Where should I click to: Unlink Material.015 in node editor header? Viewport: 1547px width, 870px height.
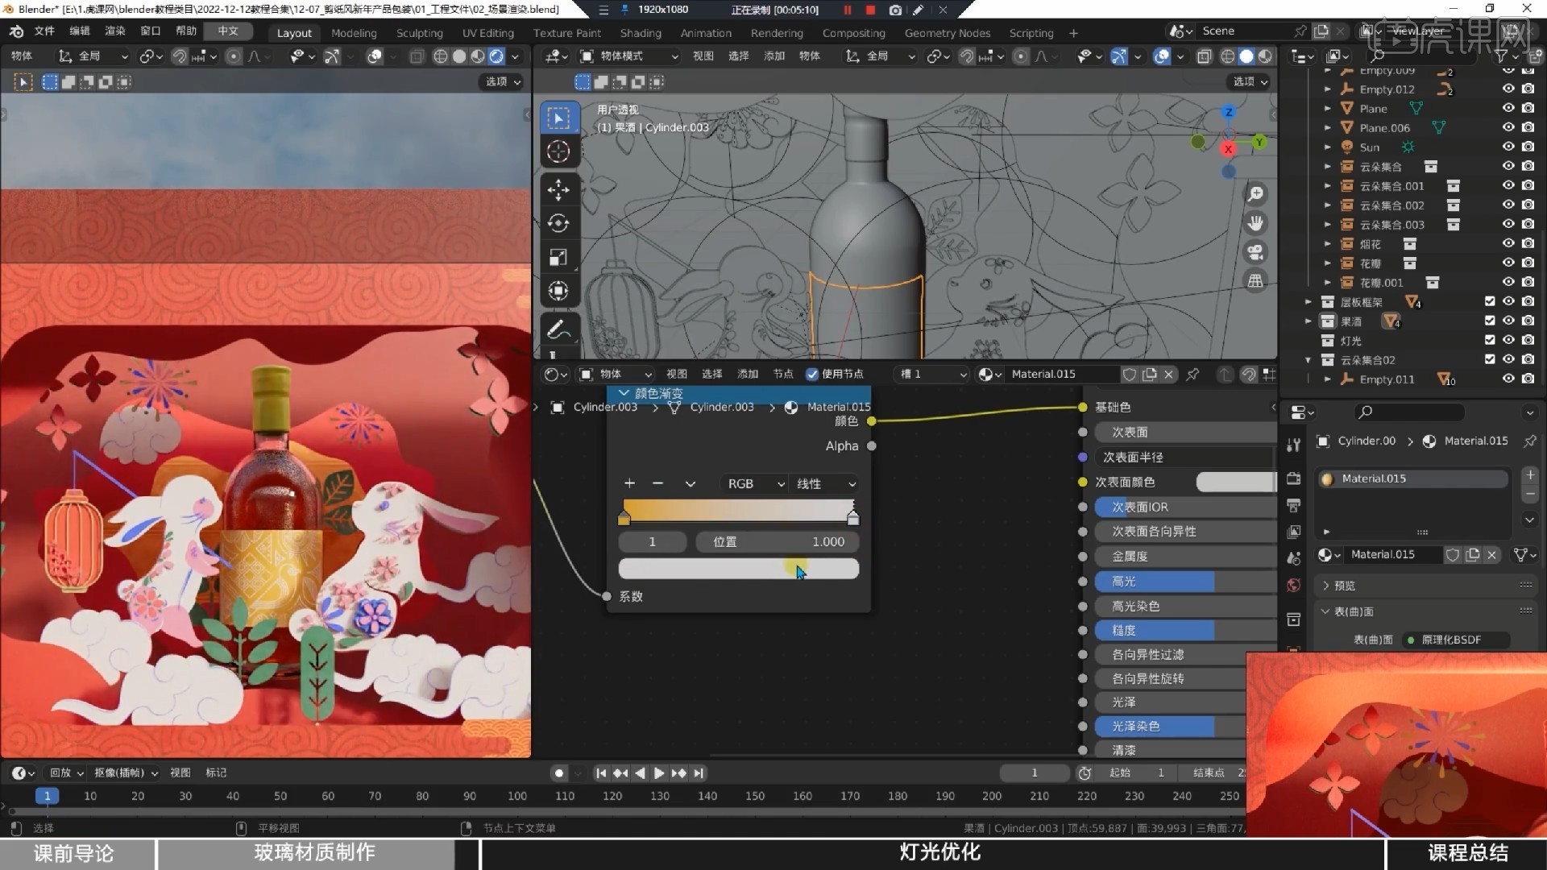1169,374
